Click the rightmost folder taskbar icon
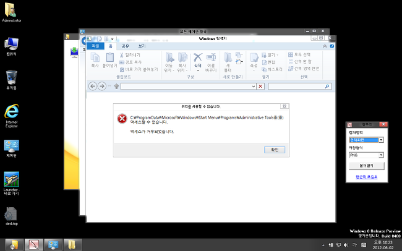 tap(72, 245)
